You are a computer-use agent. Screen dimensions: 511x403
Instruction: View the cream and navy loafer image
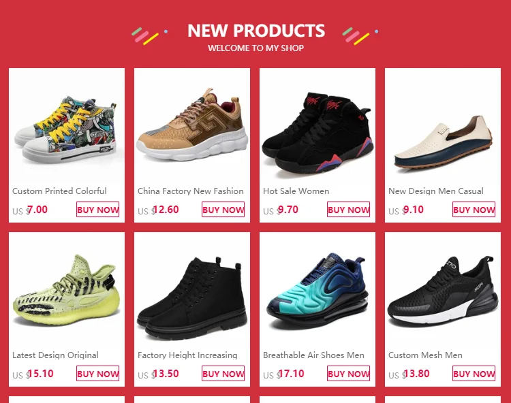(443, 127)
